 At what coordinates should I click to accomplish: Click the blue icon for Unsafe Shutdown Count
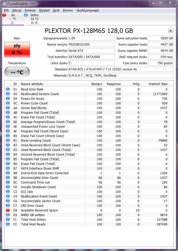[x=8, y=187]
